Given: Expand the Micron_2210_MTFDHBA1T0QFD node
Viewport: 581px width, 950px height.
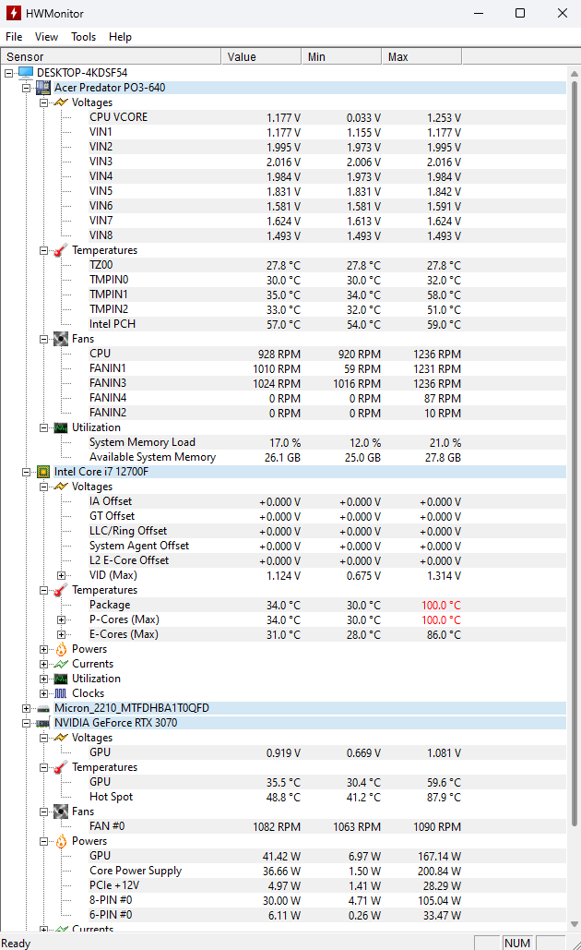Looking at the screenshot, I should coord(26,708).
